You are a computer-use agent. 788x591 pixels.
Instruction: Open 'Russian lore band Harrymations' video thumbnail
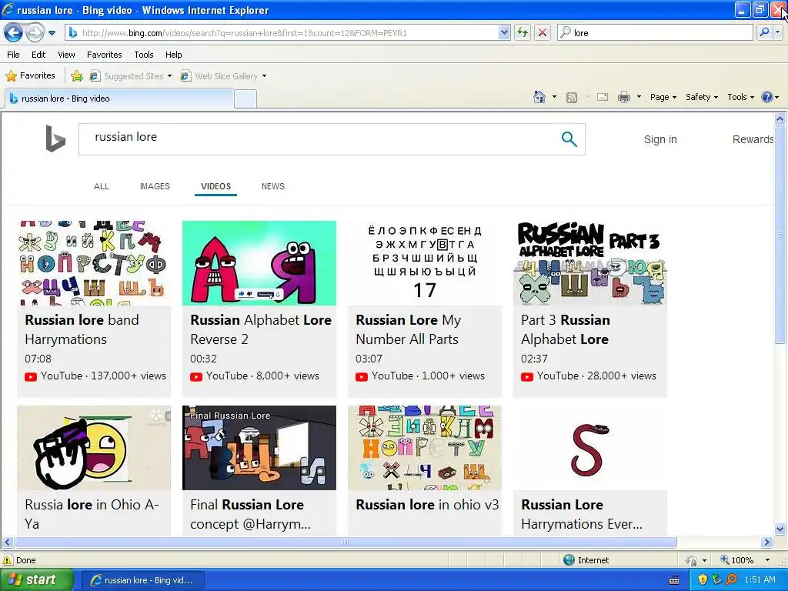94,263
